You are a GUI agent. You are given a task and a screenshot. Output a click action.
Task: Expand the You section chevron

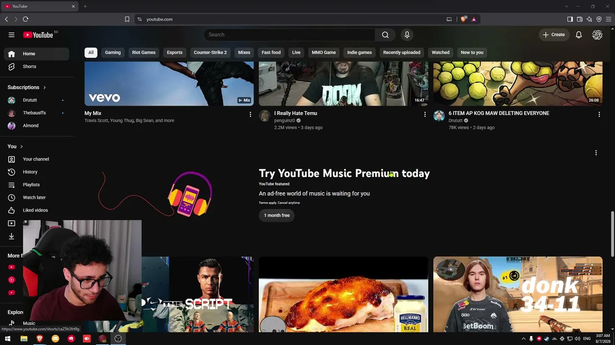point(21,147)
